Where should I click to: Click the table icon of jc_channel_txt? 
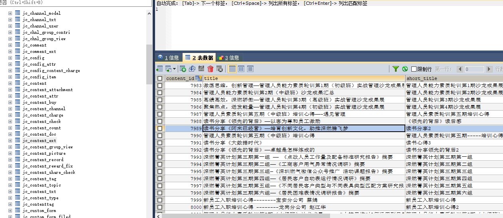pos(18,19)
